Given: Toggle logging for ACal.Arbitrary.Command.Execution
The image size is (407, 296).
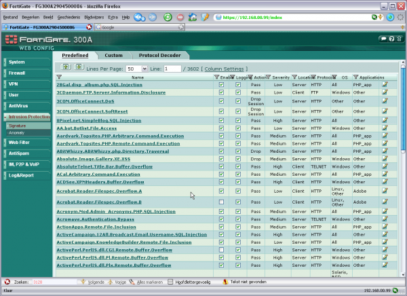Looking at the screenshot, I should 238,174.
